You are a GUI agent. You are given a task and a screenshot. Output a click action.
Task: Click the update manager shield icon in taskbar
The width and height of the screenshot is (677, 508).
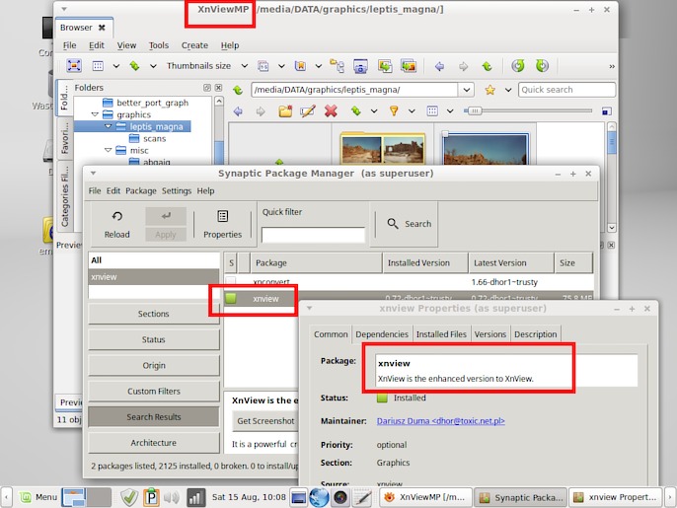(128, 497)
